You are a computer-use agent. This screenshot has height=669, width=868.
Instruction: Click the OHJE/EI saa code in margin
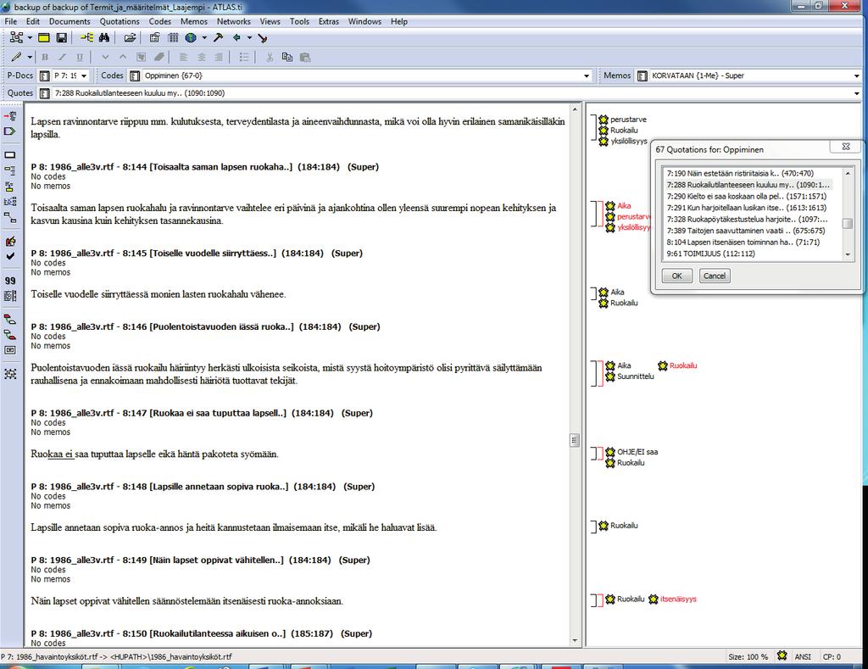(637, 452)
